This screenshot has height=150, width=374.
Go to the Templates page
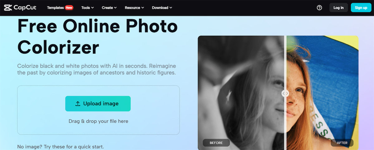point(55,8)
